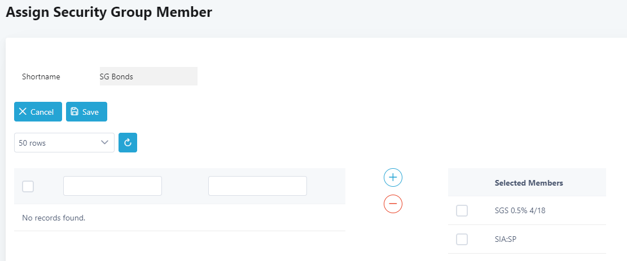Focus the first column filter input
Image resolution: width=627 pixels, height=261 pixels.
point(112,186)
